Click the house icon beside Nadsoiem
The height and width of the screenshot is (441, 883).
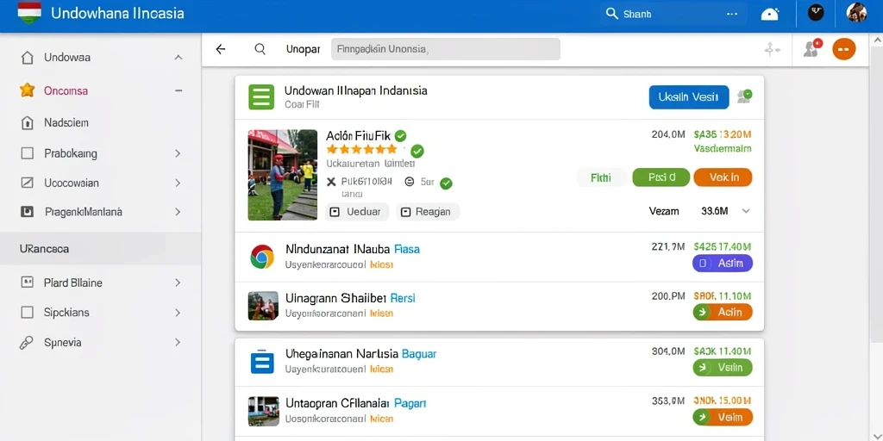click(27, 122)
